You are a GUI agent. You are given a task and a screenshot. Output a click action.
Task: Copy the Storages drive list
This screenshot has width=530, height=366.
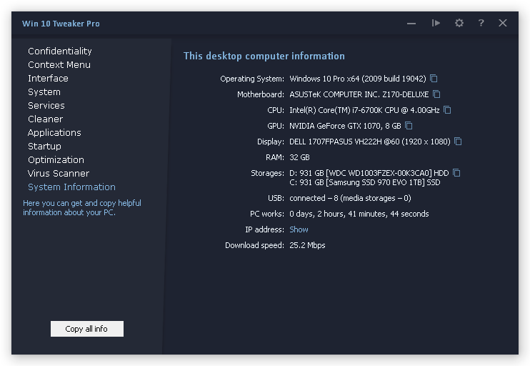[456, 173]
